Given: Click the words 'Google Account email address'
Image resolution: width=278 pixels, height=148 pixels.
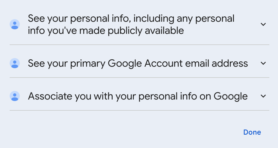Looking at the screenshot, I should 178,63.
